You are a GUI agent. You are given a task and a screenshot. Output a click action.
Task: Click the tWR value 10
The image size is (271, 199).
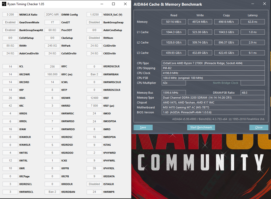point(10,168)
